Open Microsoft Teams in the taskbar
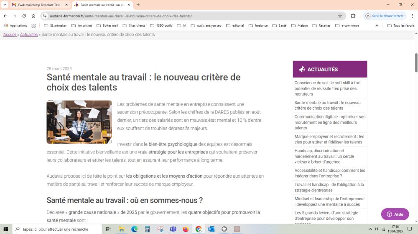The height and width of the screenshot is (234, 418). [x=173, y=229]
